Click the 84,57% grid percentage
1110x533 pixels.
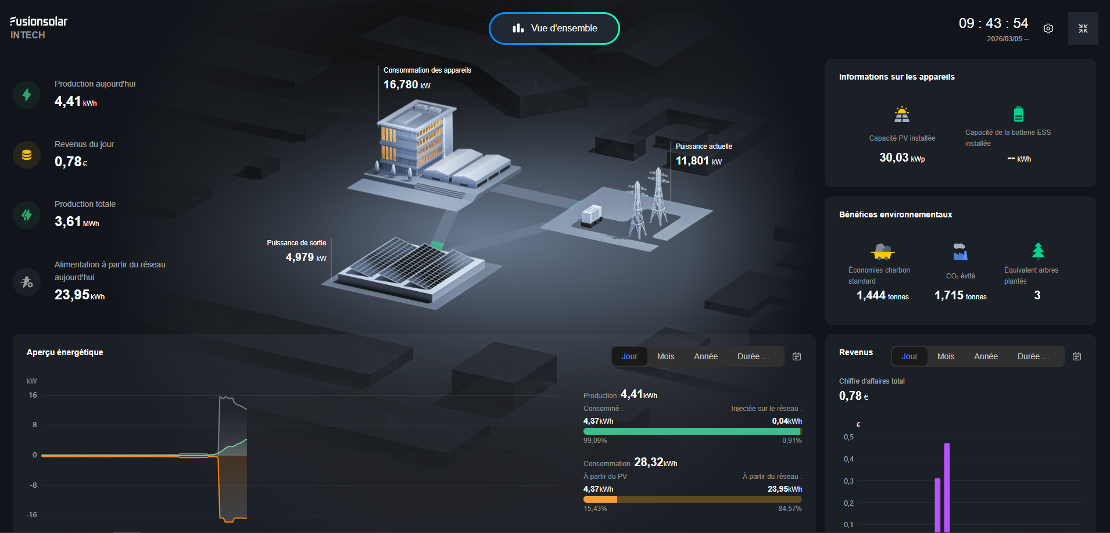point(790,509)
